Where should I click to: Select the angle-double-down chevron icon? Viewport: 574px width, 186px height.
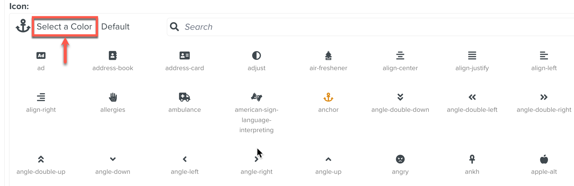tap(400, 97)
